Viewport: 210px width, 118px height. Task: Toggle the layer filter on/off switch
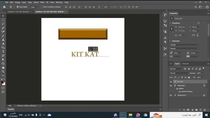(x=203, y=68)
